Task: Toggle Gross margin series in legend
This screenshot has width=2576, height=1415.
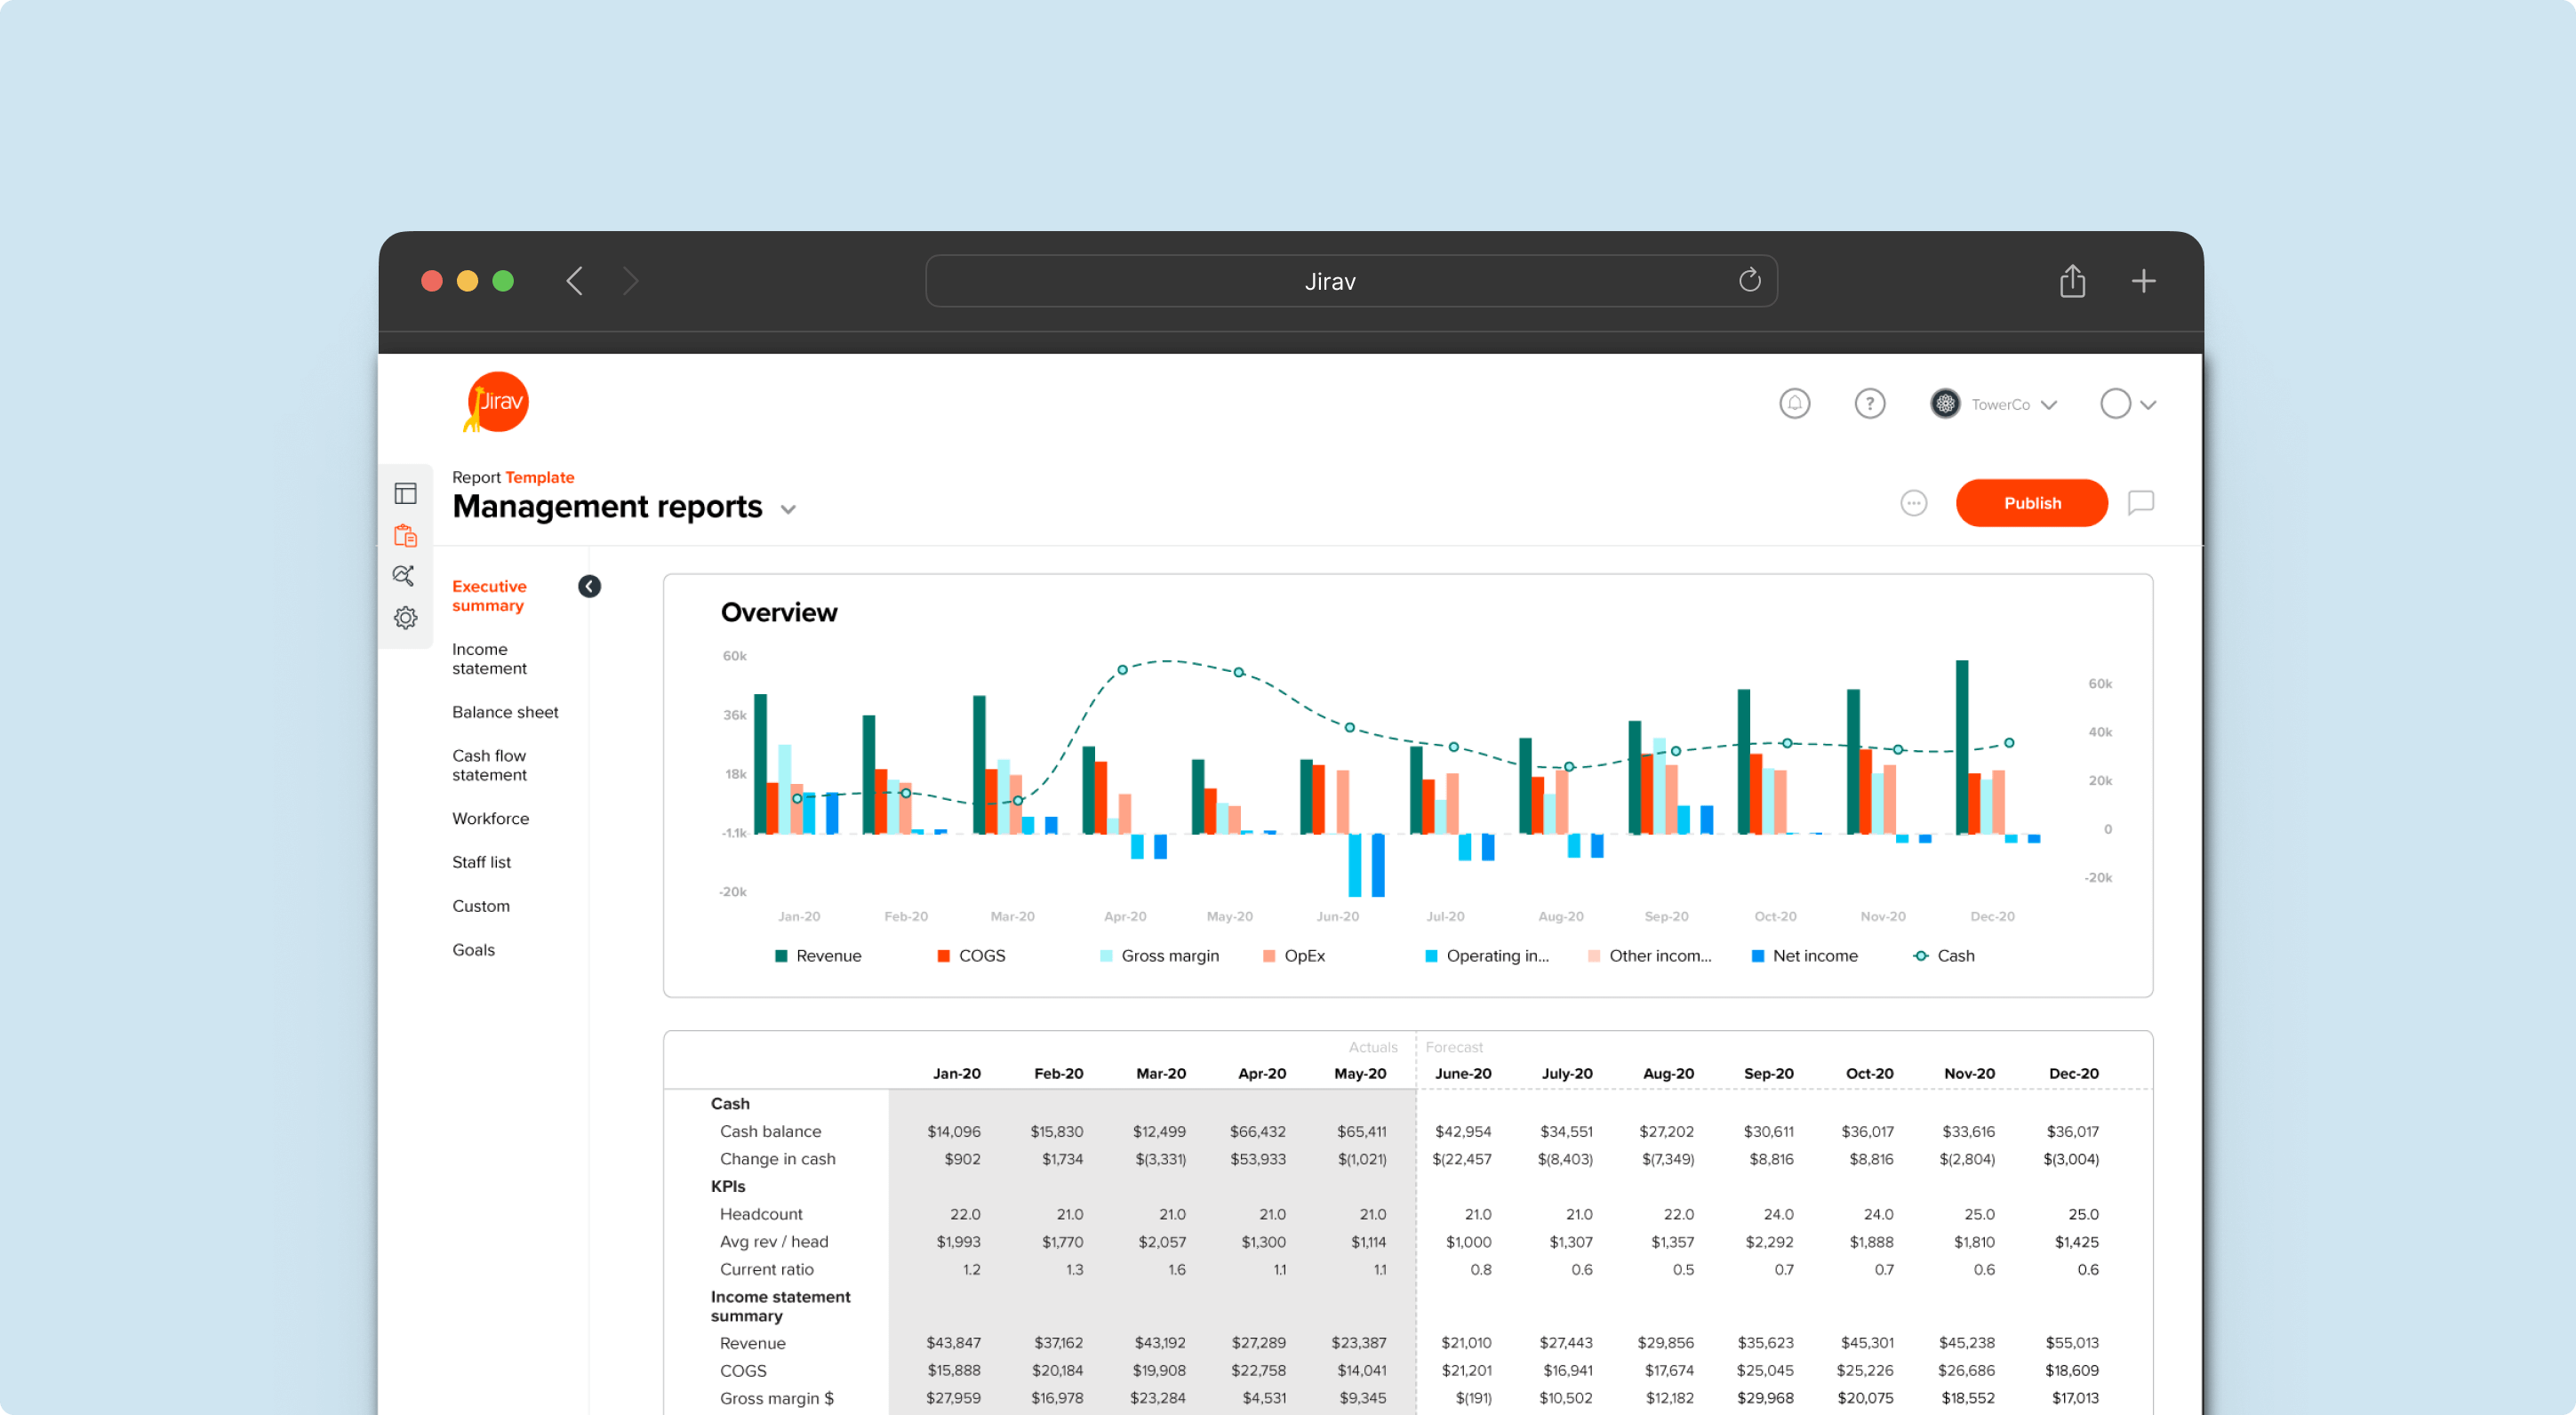Action: click(x=1159, y=956)
